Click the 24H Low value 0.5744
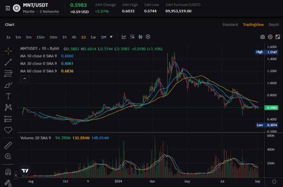This screenshot has height=187, width=283. pyautogui.click(x=150, y=11)
